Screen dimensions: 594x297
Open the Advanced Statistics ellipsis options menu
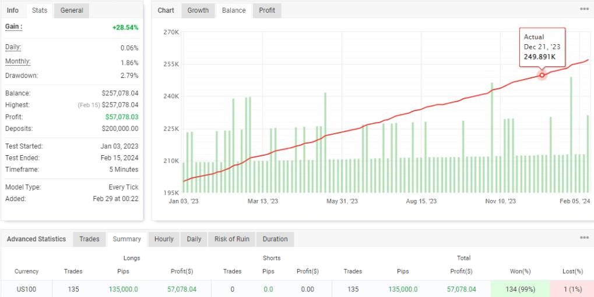coord(584,238)
